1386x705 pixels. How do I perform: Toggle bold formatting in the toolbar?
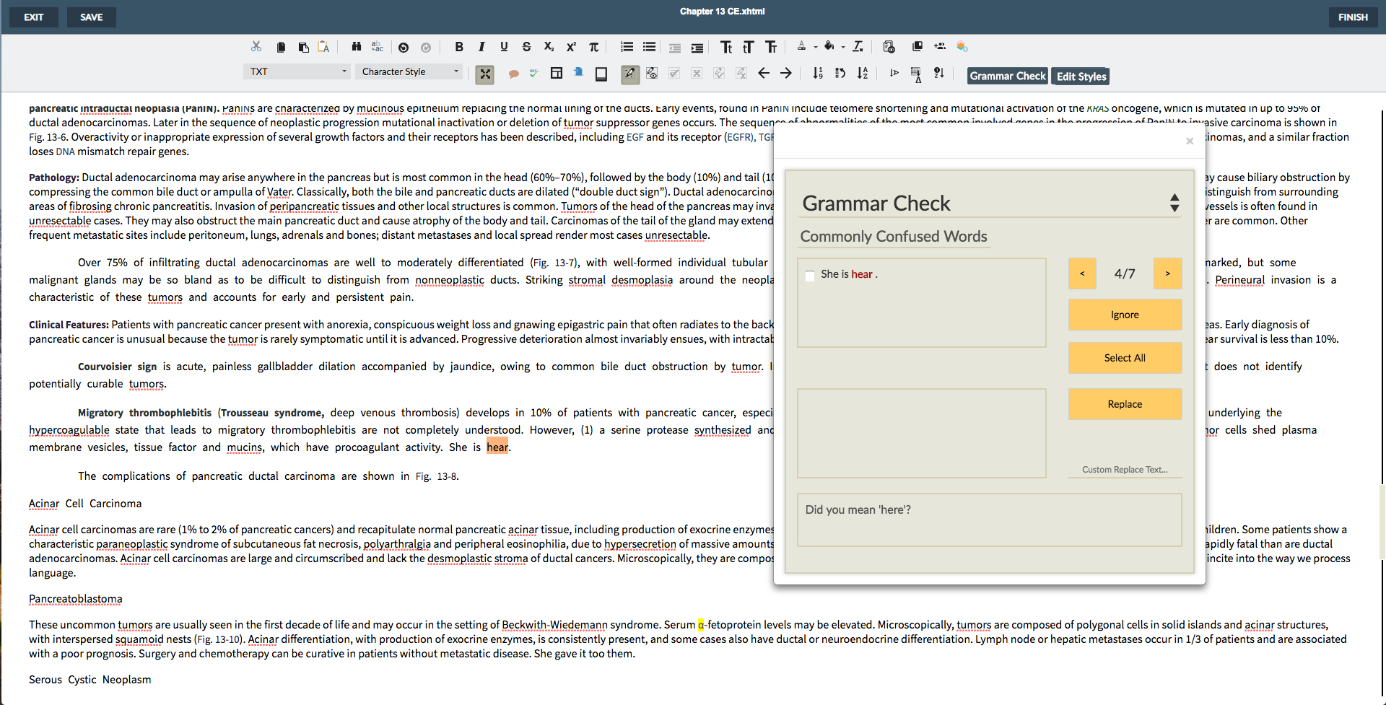coord(459,46)
